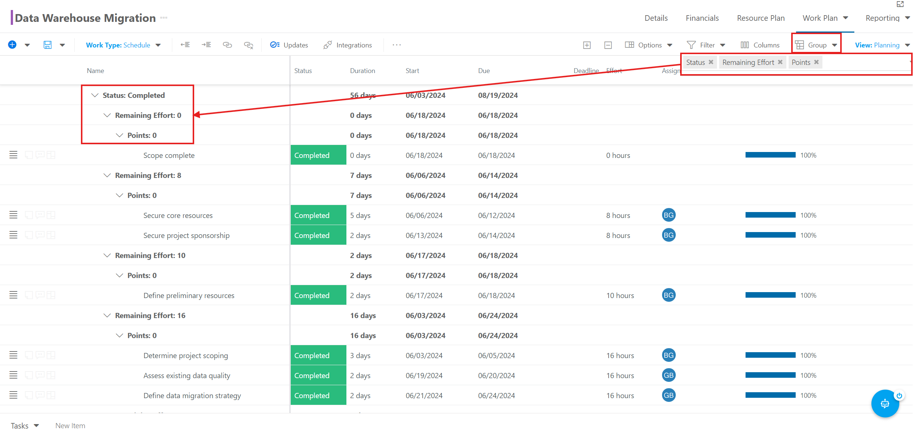
Task: Sort by the Start column header
Action: pos(412,70)
